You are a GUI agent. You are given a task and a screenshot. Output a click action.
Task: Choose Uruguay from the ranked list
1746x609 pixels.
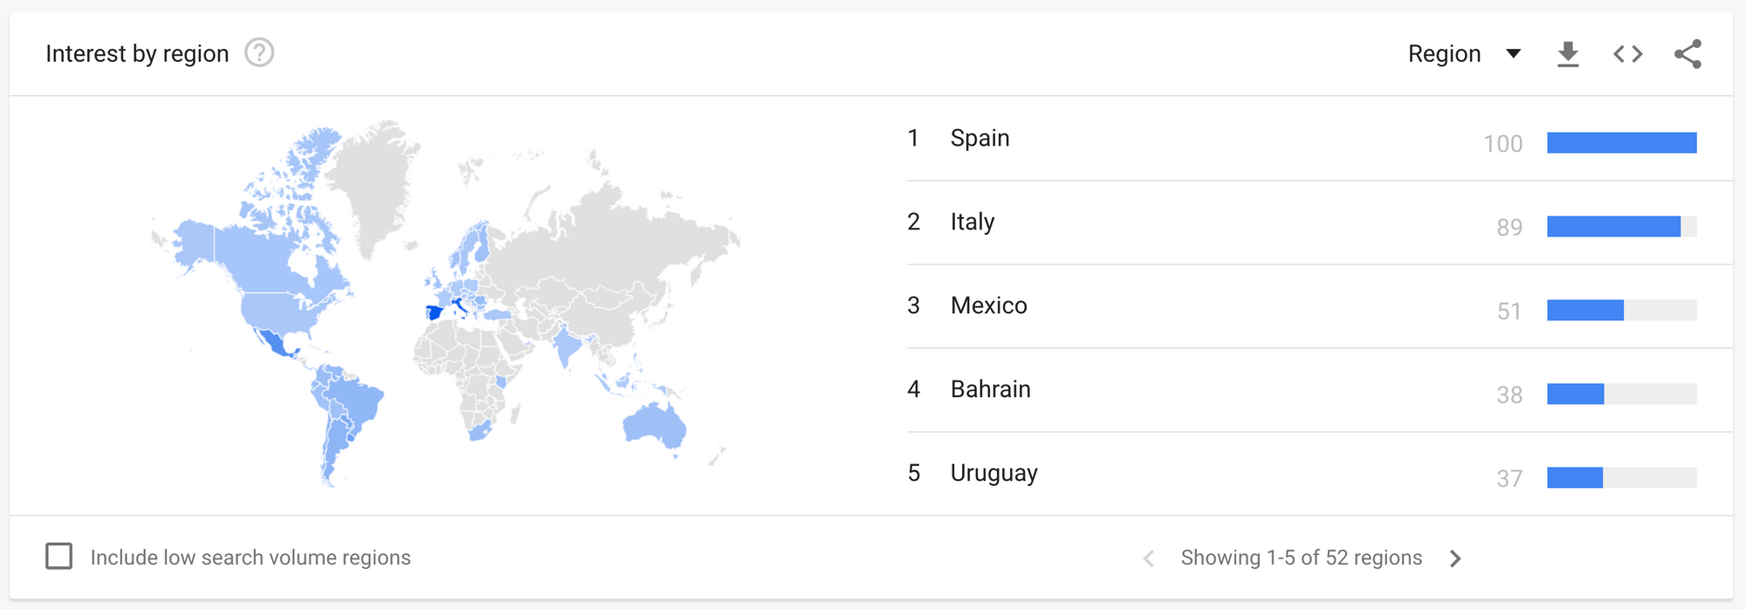tap(993, 473)
